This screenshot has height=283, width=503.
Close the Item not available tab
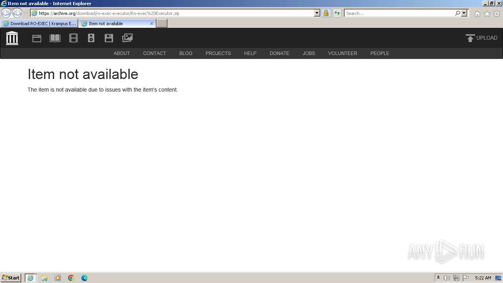pos(152,24)
